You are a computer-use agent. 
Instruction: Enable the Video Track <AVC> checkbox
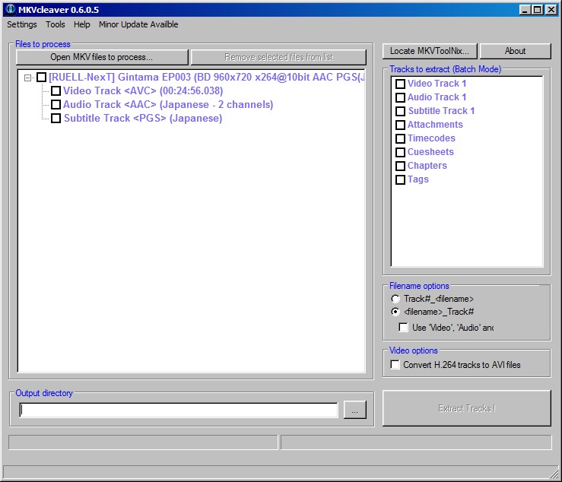pos(56,91)
